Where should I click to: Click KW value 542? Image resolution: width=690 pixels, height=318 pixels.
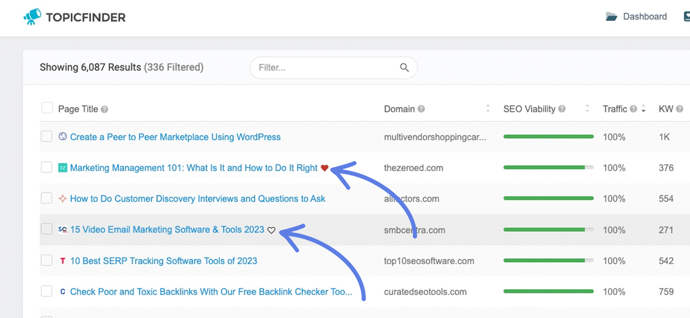pyautogui.click(x=666, y=261)
